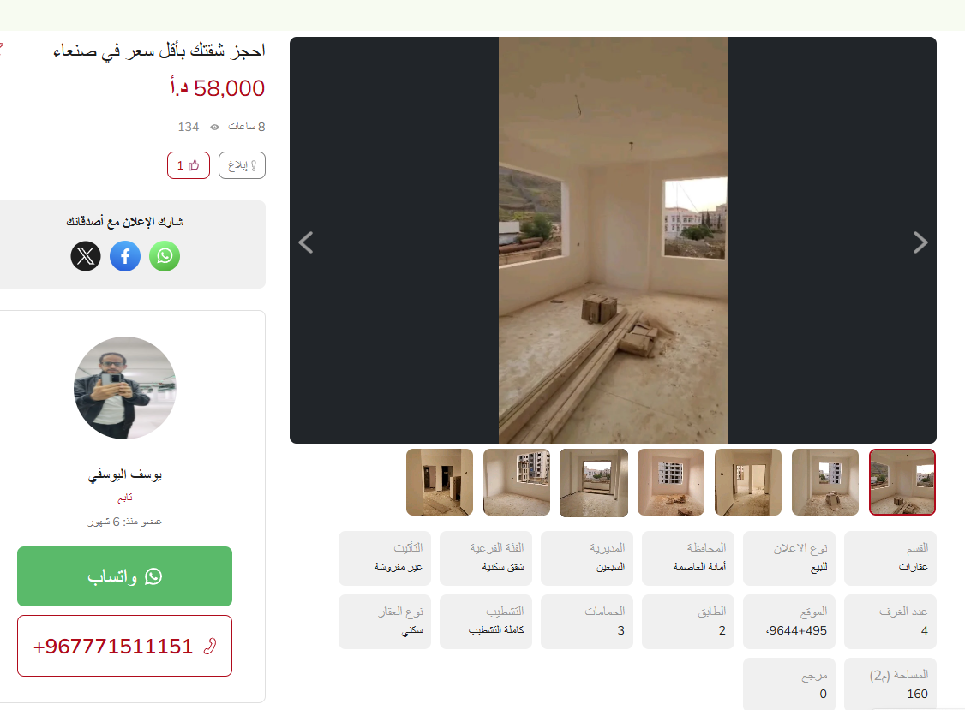The width and height of the screenshot is (965, 710).
Task: Share the listing on X icon
Action: tap(86, 256)
